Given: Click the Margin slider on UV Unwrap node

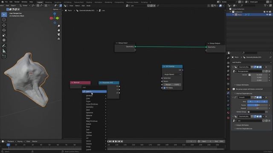Looking at the screenshot, I should point(172,85).
